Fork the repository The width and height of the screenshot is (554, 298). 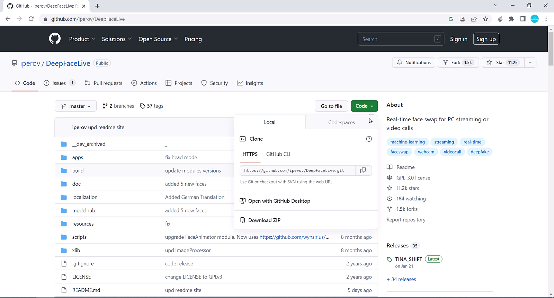pyautogui.click(x=458, y=63)
